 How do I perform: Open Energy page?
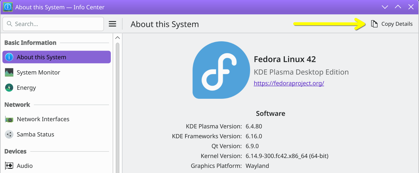tap(57, 88)
